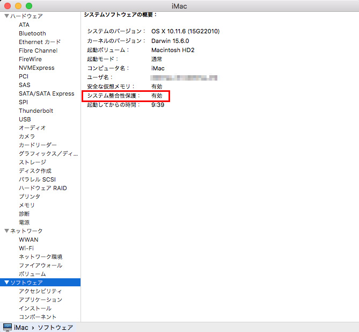Image resolution: width=359 pixels, height=332 pixels.
Task: Select オーディオ in the sidebar
Action: 32,128
